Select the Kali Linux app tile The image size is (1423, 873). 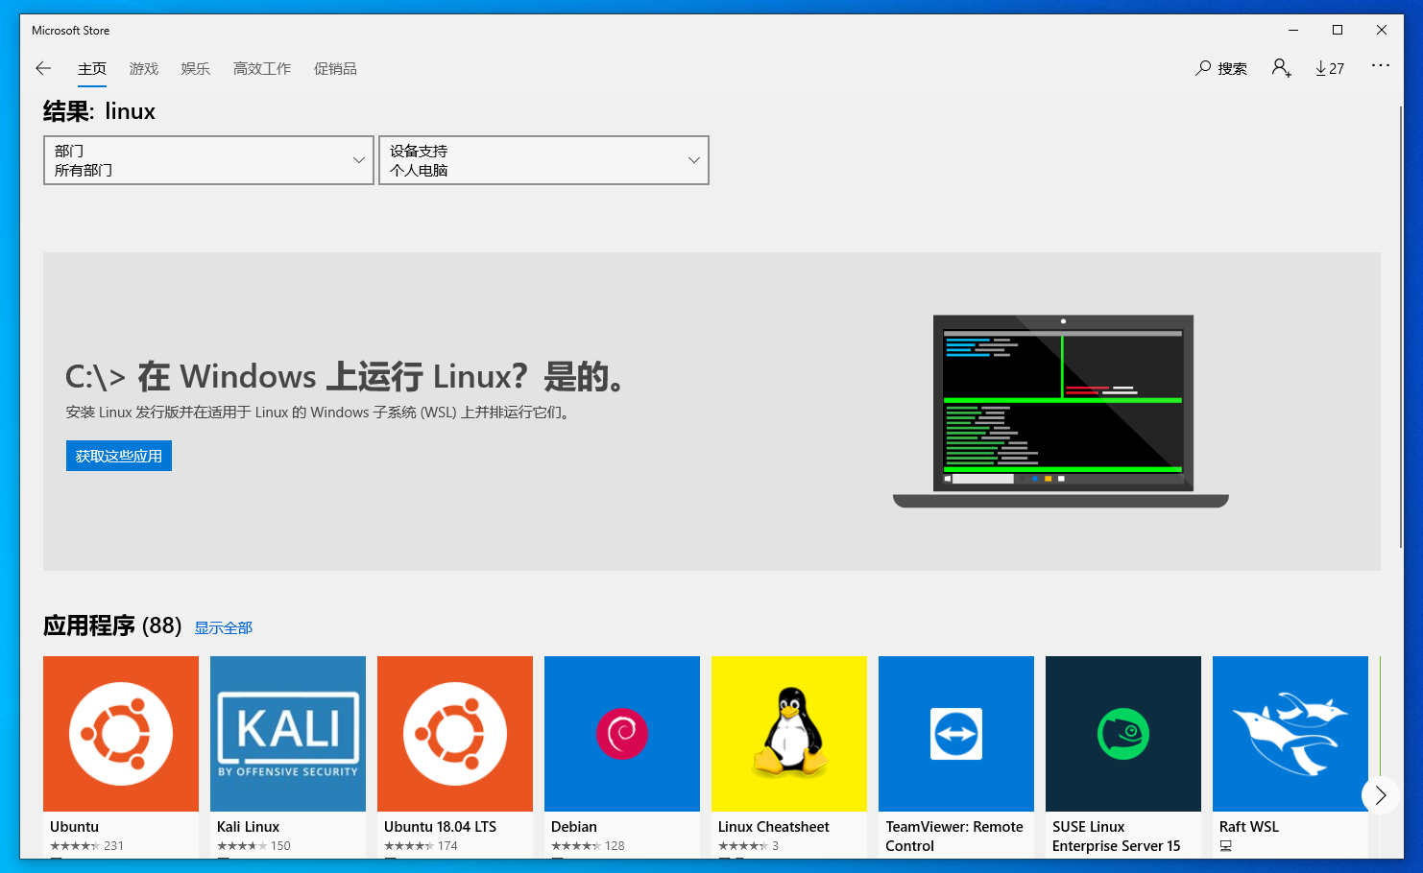[x=287, y=734]
